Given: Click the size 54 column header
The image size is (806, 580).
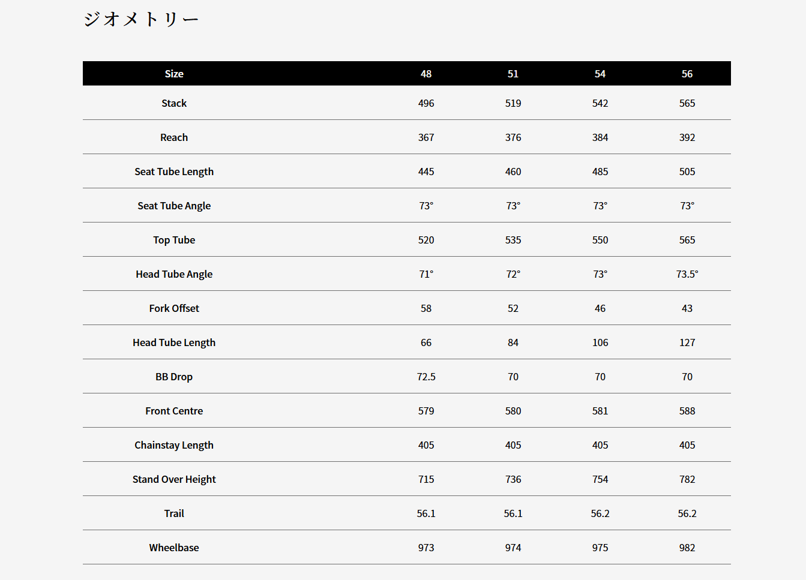Looking at the screenshot, I should (x=600, y=74).
